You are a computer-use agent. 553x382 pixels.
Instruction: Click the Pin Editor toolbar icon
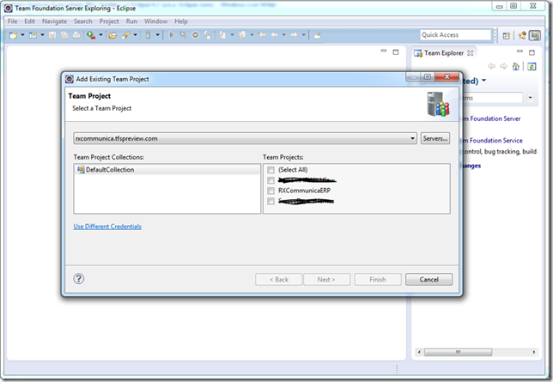(318, 35)
